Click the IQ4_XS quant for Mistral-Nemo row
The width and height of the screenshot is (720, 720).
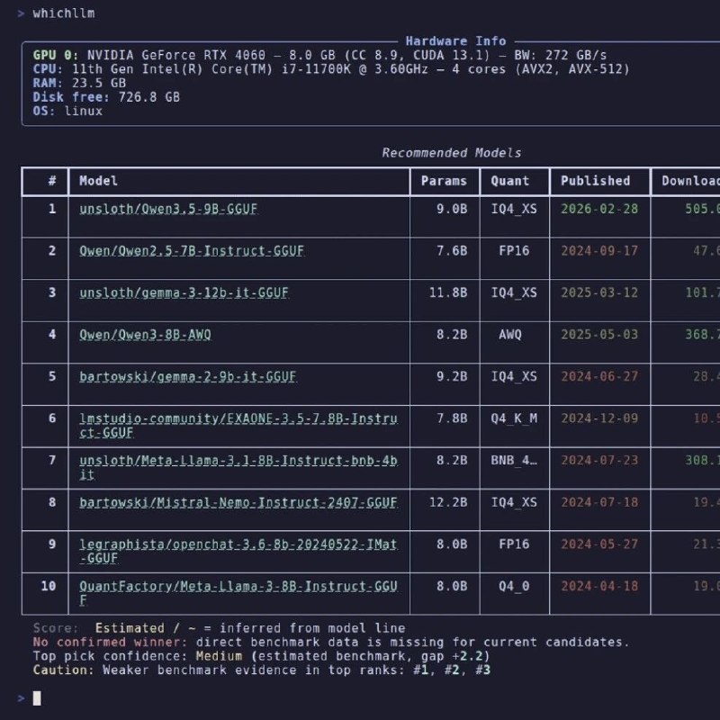514,503
